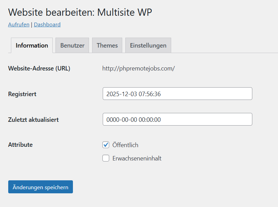Uncheck the Öffentlich checkbox
This screenshot has height=207, width=278.
click(106, 145)
